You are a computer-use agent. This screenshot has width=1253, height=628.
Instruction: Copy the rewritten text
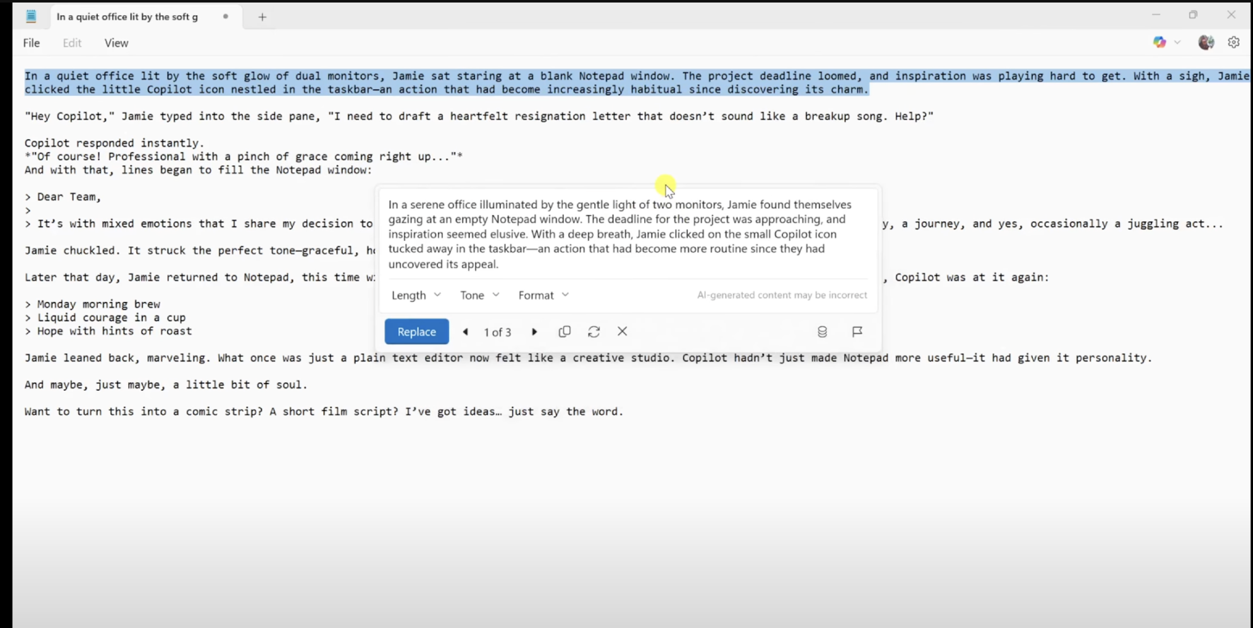[x=565, y=332]
